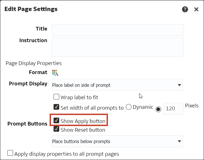Click the Dynamic option label
This screenshot has width=204, height=160.
143,107
